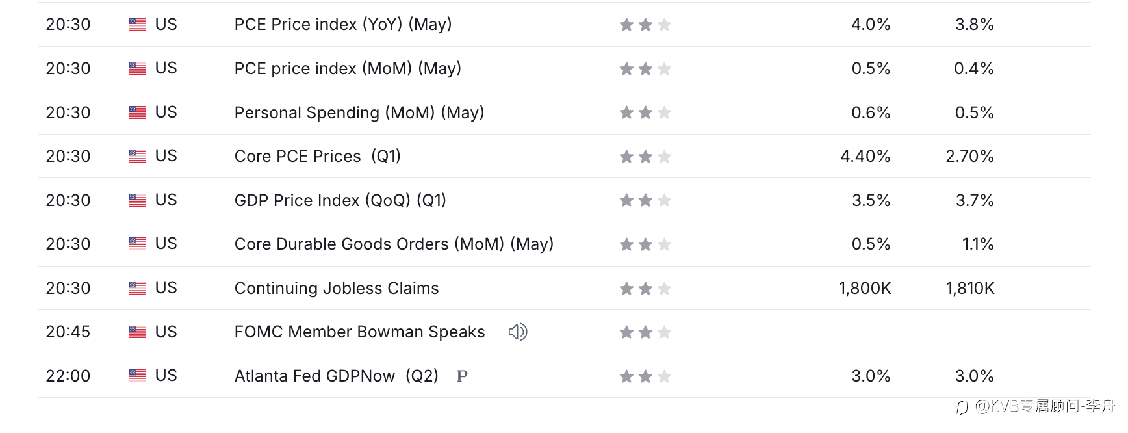The width and height of the screenshot is (1128, 433).
Task: Click the P preliminary icon next to GDPNow
Action: coord(462,376)
